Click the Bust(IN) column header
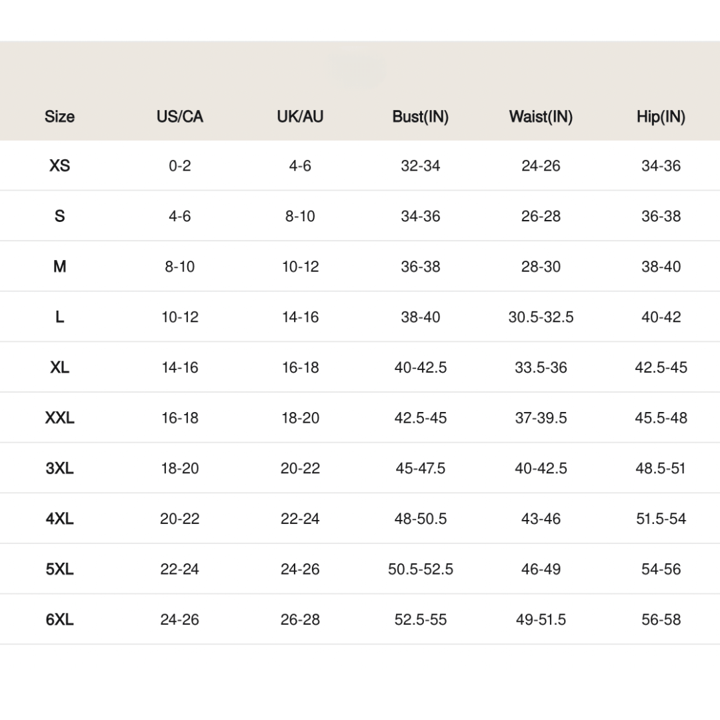The width and height of the screenshot is (720, 720). 420,117
